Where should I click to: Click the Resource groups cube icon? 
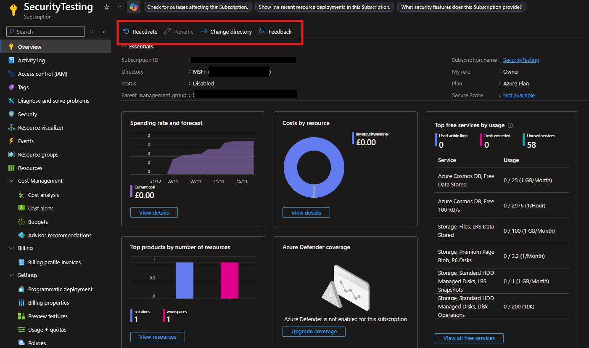tap(11, 154)
